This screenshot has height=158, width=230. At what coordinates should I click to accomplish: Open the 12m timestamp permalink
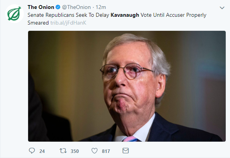point(101,7)
